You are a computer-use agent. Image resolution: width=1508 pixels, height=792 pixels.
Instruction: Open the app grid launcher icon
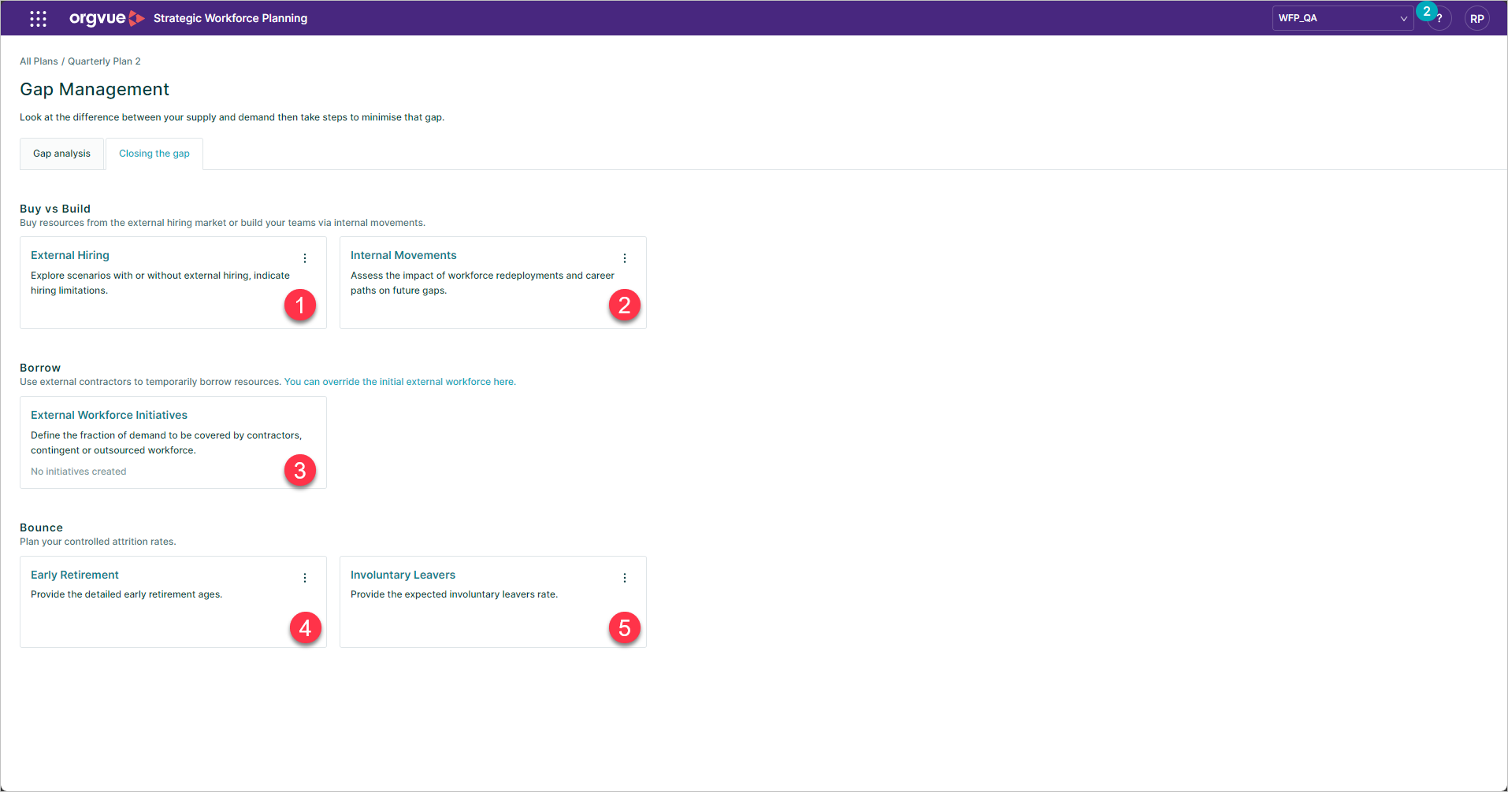point(37,17)
